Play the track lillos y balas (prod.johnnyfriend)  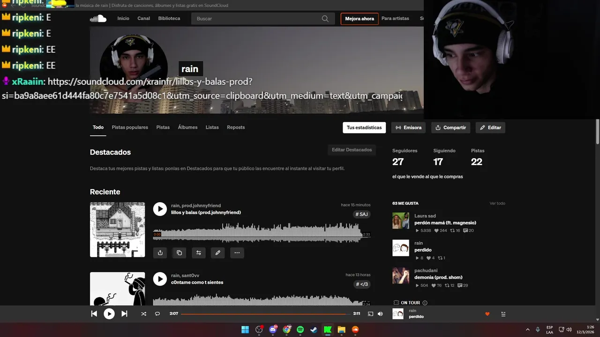click(160, 209)
